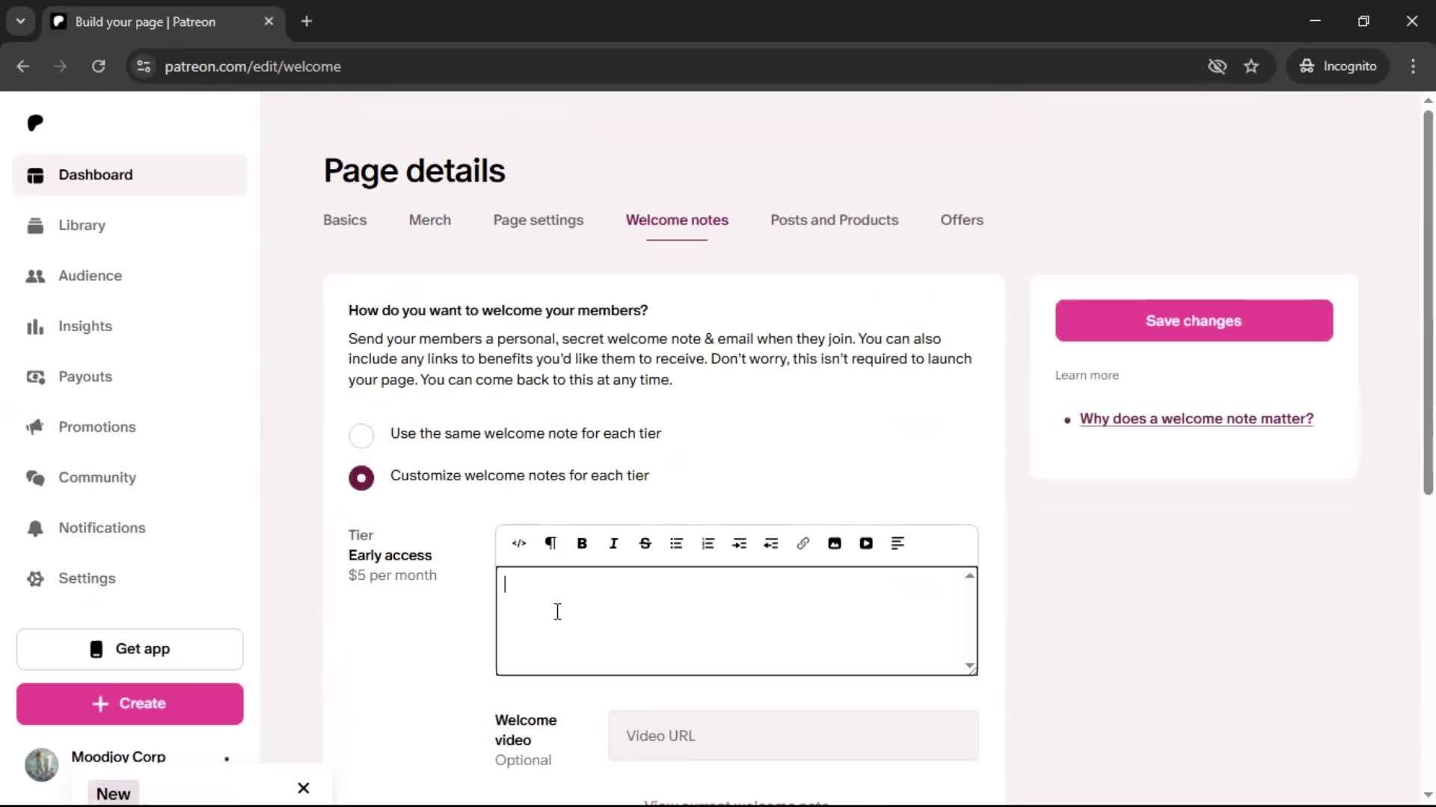Open Library from the sidebar
The image size is (1436, 807).
[129, 226]
